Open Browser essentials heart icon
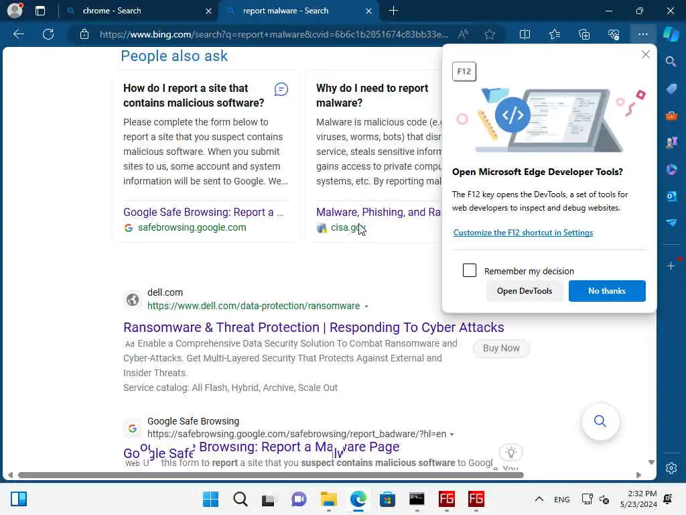The width and height of the screenshot is (686, 515). point(614,34)
